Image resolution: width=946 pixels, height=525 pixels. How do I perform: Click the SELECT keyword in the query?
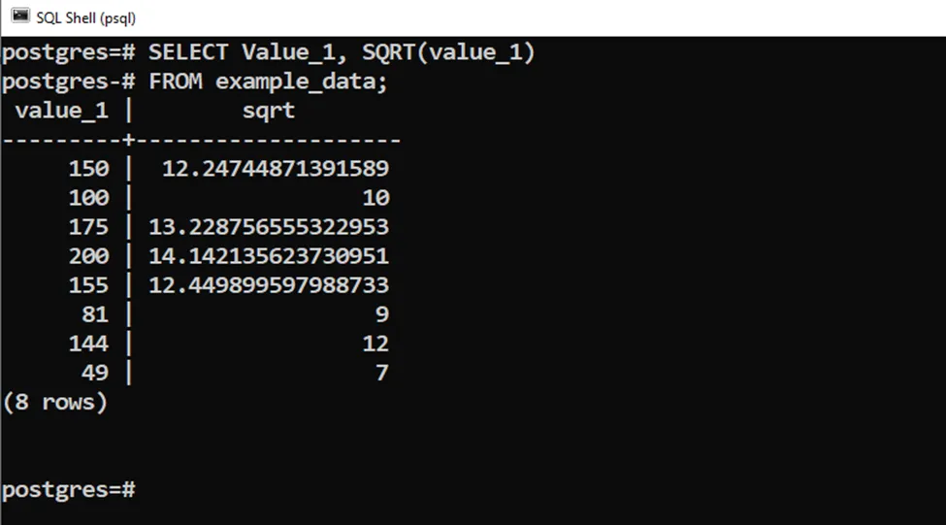(x=188, y=52)
